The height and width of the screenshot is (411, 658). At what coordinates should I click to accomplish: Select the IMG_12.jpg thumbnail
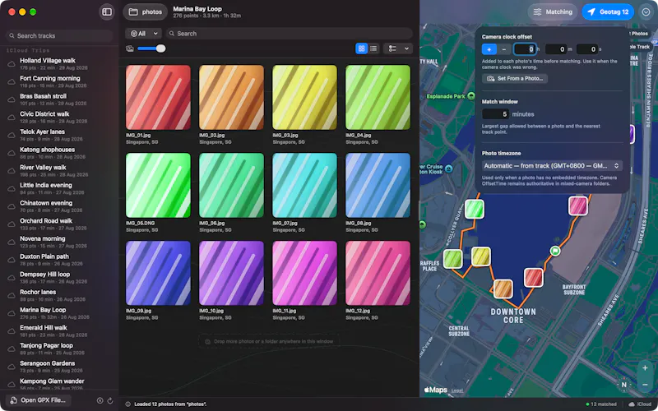pos(378,273)
